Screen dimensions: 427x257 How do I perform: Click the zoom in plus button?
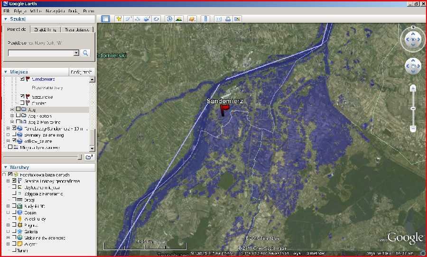413,88
